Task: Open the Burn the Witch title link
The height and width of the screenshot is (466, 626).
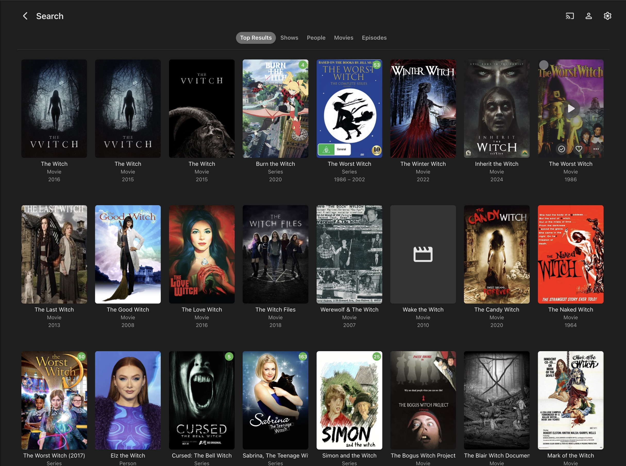Action: [275, 164]
